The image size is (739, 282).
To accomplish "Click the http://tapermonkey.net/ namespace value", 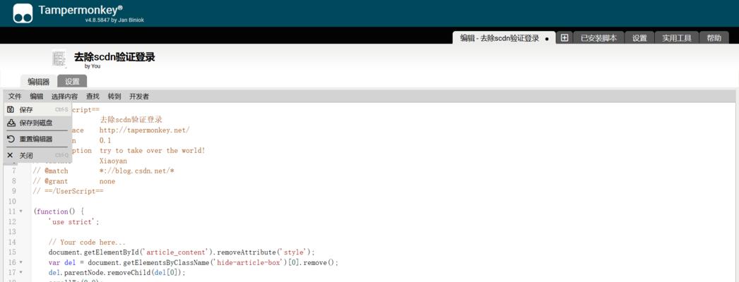I will click(x=145, y=130).
